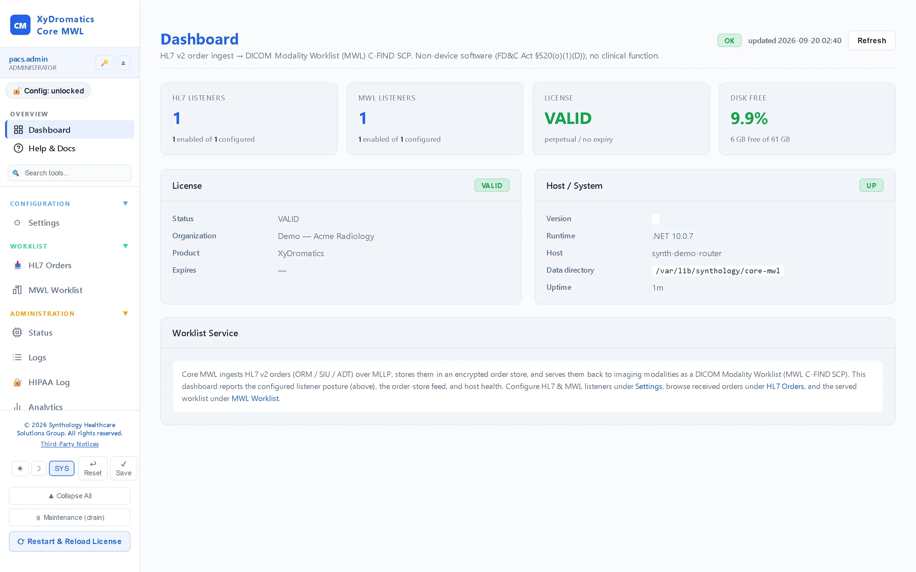Screen dimensions: 916x572
Task: Collapse the WORKLIST section arrow
Action: point(126,246)
